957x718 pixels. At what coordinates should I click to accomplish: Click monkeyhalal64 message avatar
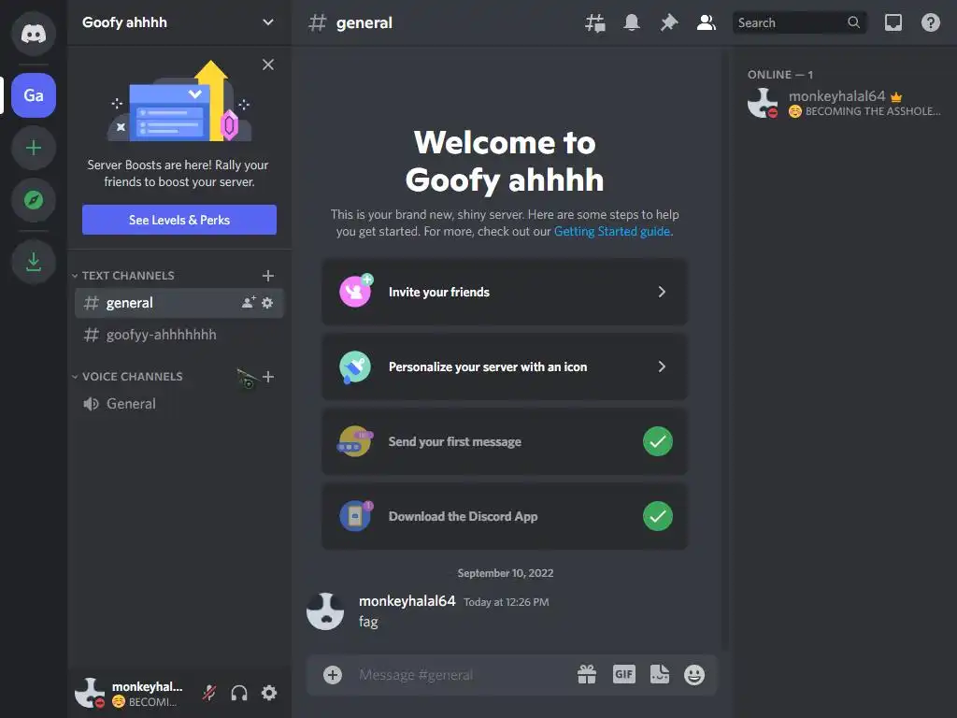325,611
